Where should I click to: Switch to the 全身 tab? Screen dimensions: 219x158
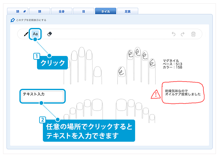61,11
